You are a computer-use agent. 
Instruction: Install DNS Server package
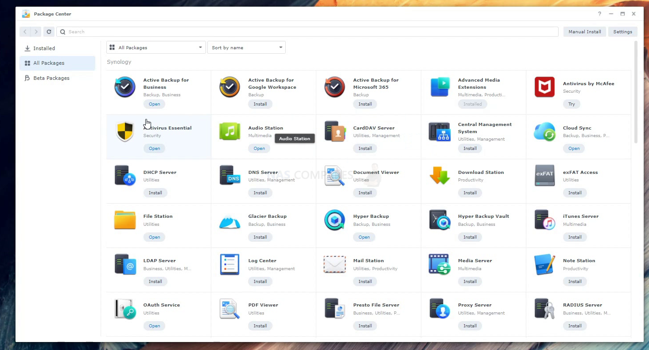point(260,193)
